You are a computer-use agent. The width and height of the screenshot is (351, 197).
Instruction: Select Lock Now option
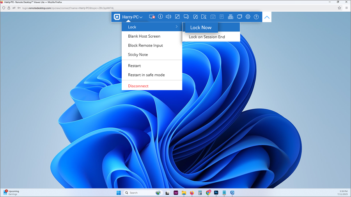point(201,28)
